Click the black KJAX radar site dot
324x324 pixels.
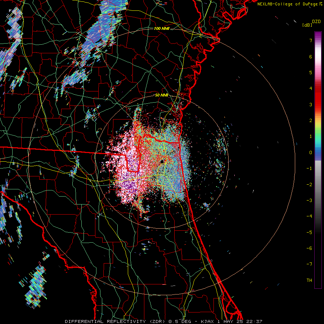162,162
